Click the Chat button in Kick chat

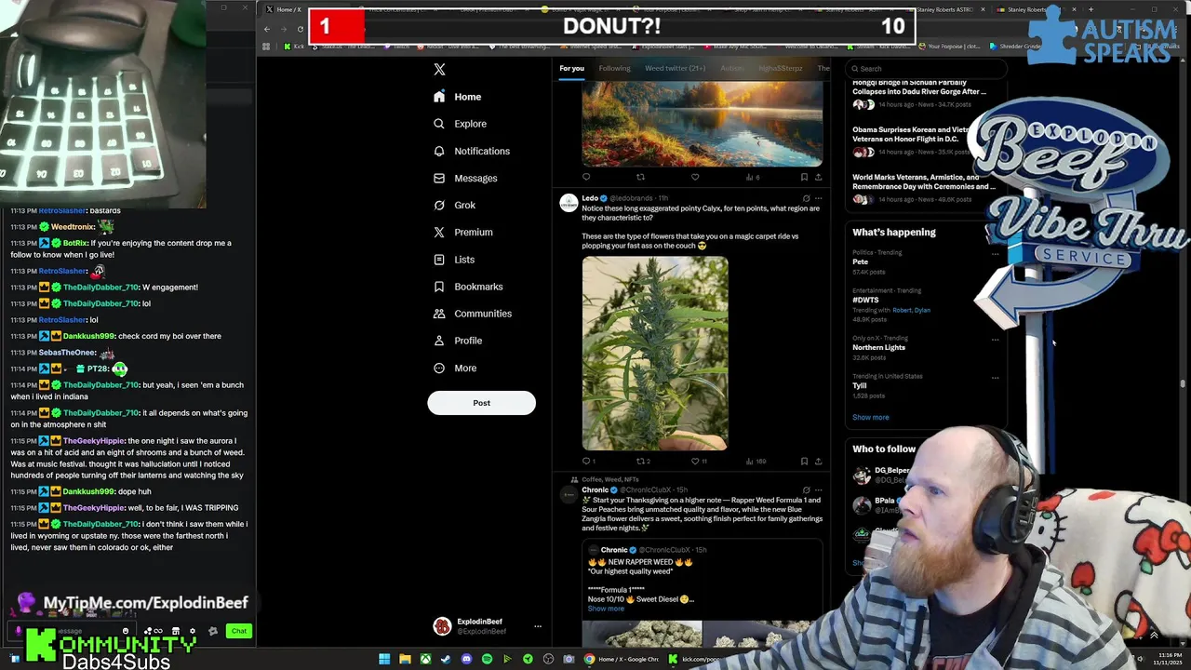[239, 631]
